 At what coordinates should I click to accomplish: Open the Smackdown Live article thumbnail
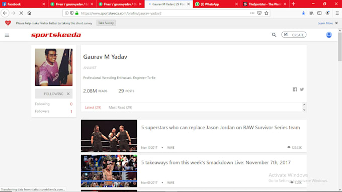(x=109, y=171)
